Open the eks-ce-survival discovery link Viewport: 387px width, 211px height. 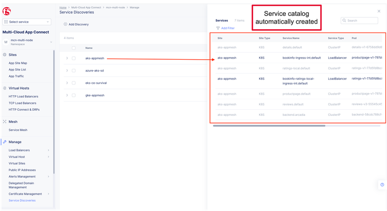pyautogui.click(x=95, y=83)
